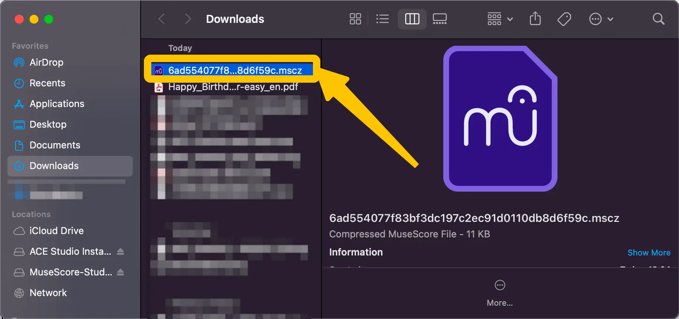The height and width of the screenshot is (319, 679).
Task: Select Downloads in the sidebar
Action: click(x=70, y=166)
